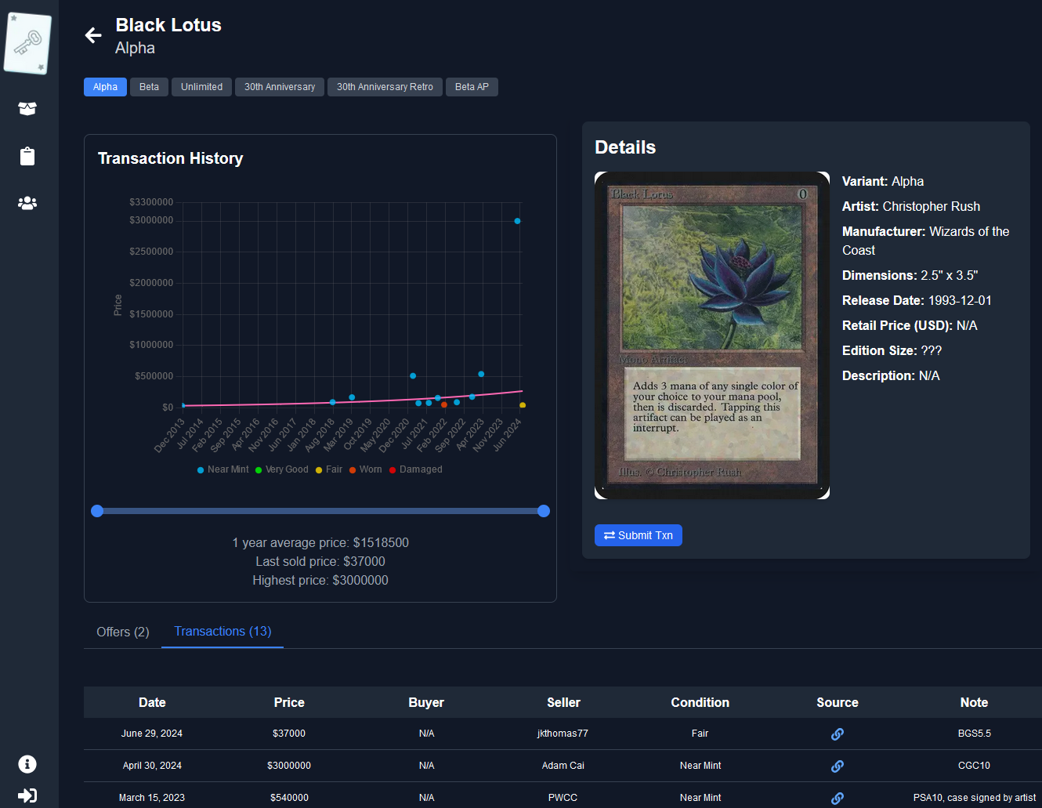Switch to the Offers (2) tab

(x=122, y=632)
